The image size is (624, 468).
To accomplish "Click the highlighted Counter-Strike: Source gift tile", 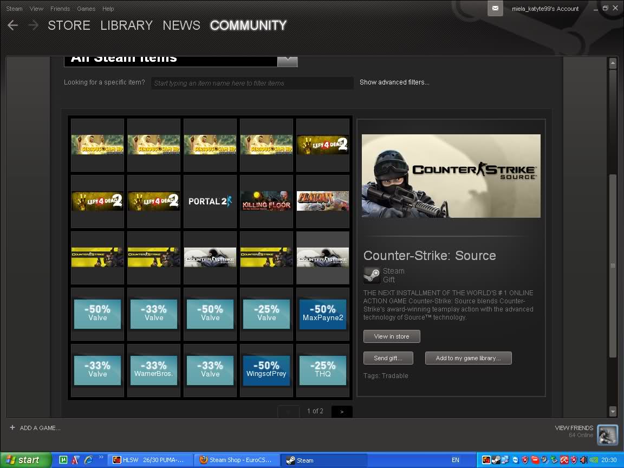I will click(x=323, y=257).
